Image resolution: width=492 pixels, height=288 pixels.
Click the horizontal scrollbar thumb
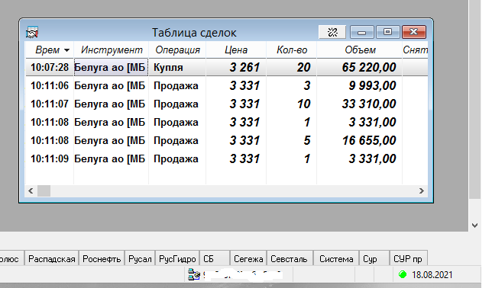pos(44,190)
